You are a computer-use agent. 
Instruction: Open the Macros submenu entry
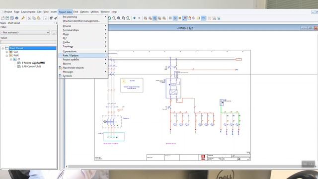tap(83, 64)
